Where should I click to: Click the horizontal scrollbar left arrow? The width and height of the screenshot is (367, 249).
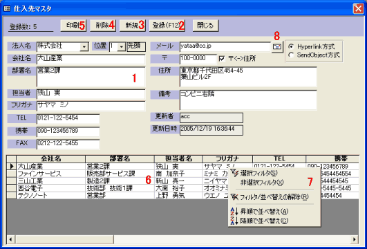point(11,239)
